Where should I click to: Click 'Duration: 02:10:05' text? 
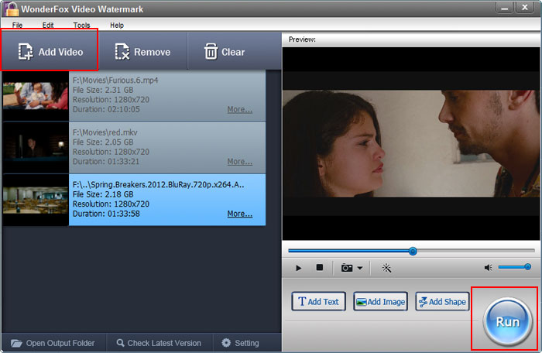[106, 110]
